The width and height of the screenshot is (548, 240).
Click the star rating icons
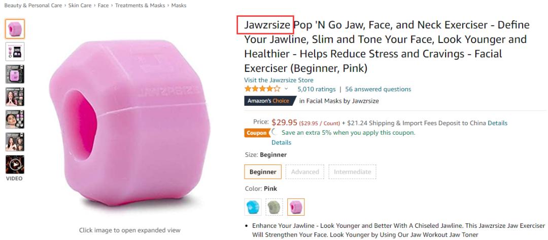[x=262, y=89]
